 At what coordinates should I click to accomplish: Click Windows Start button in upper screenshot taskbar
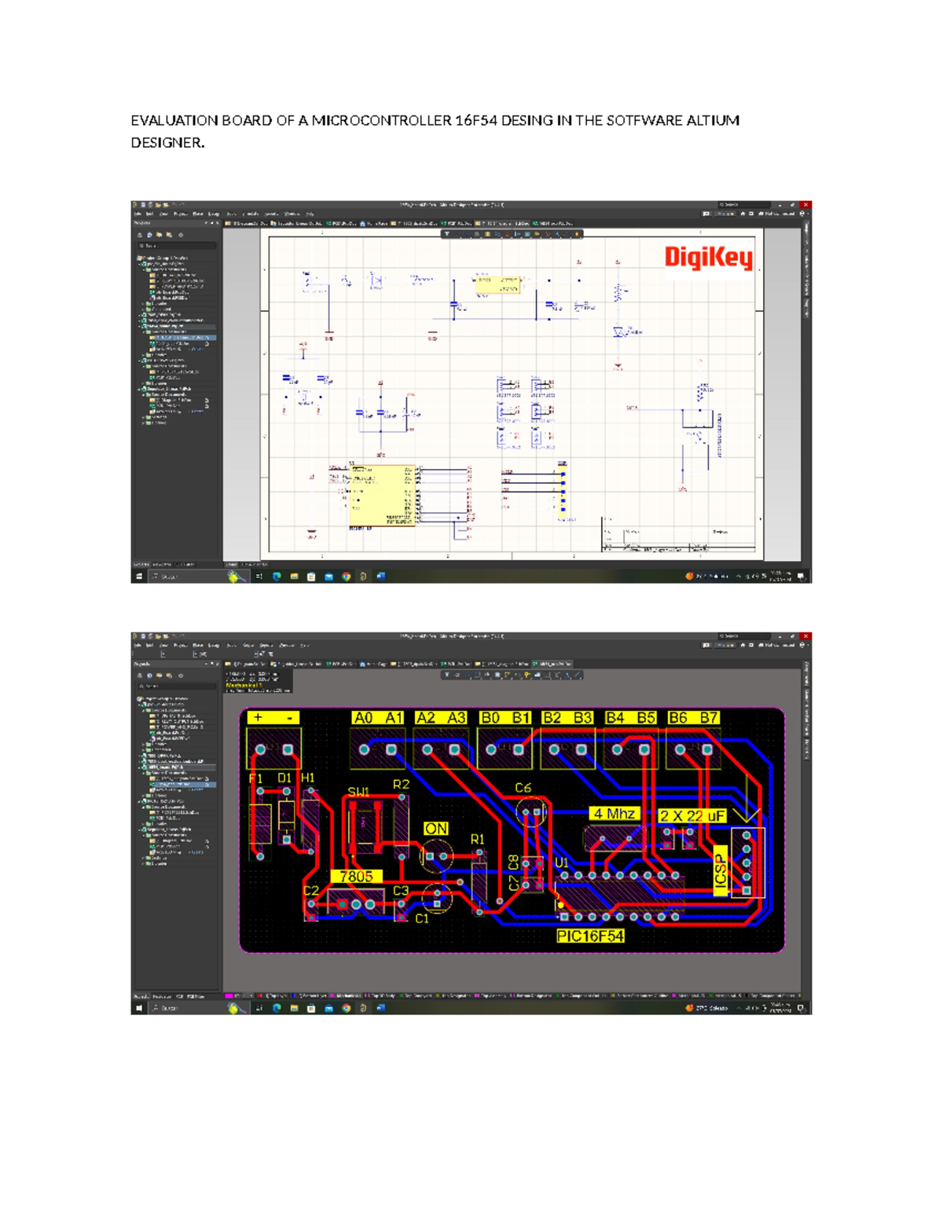pos(139,577)
